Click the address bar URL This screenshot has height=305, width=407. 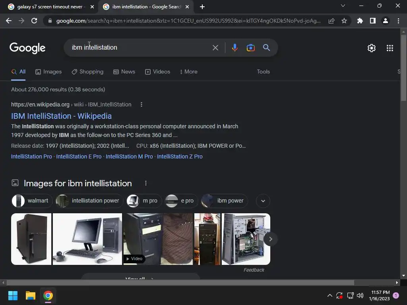188,21
